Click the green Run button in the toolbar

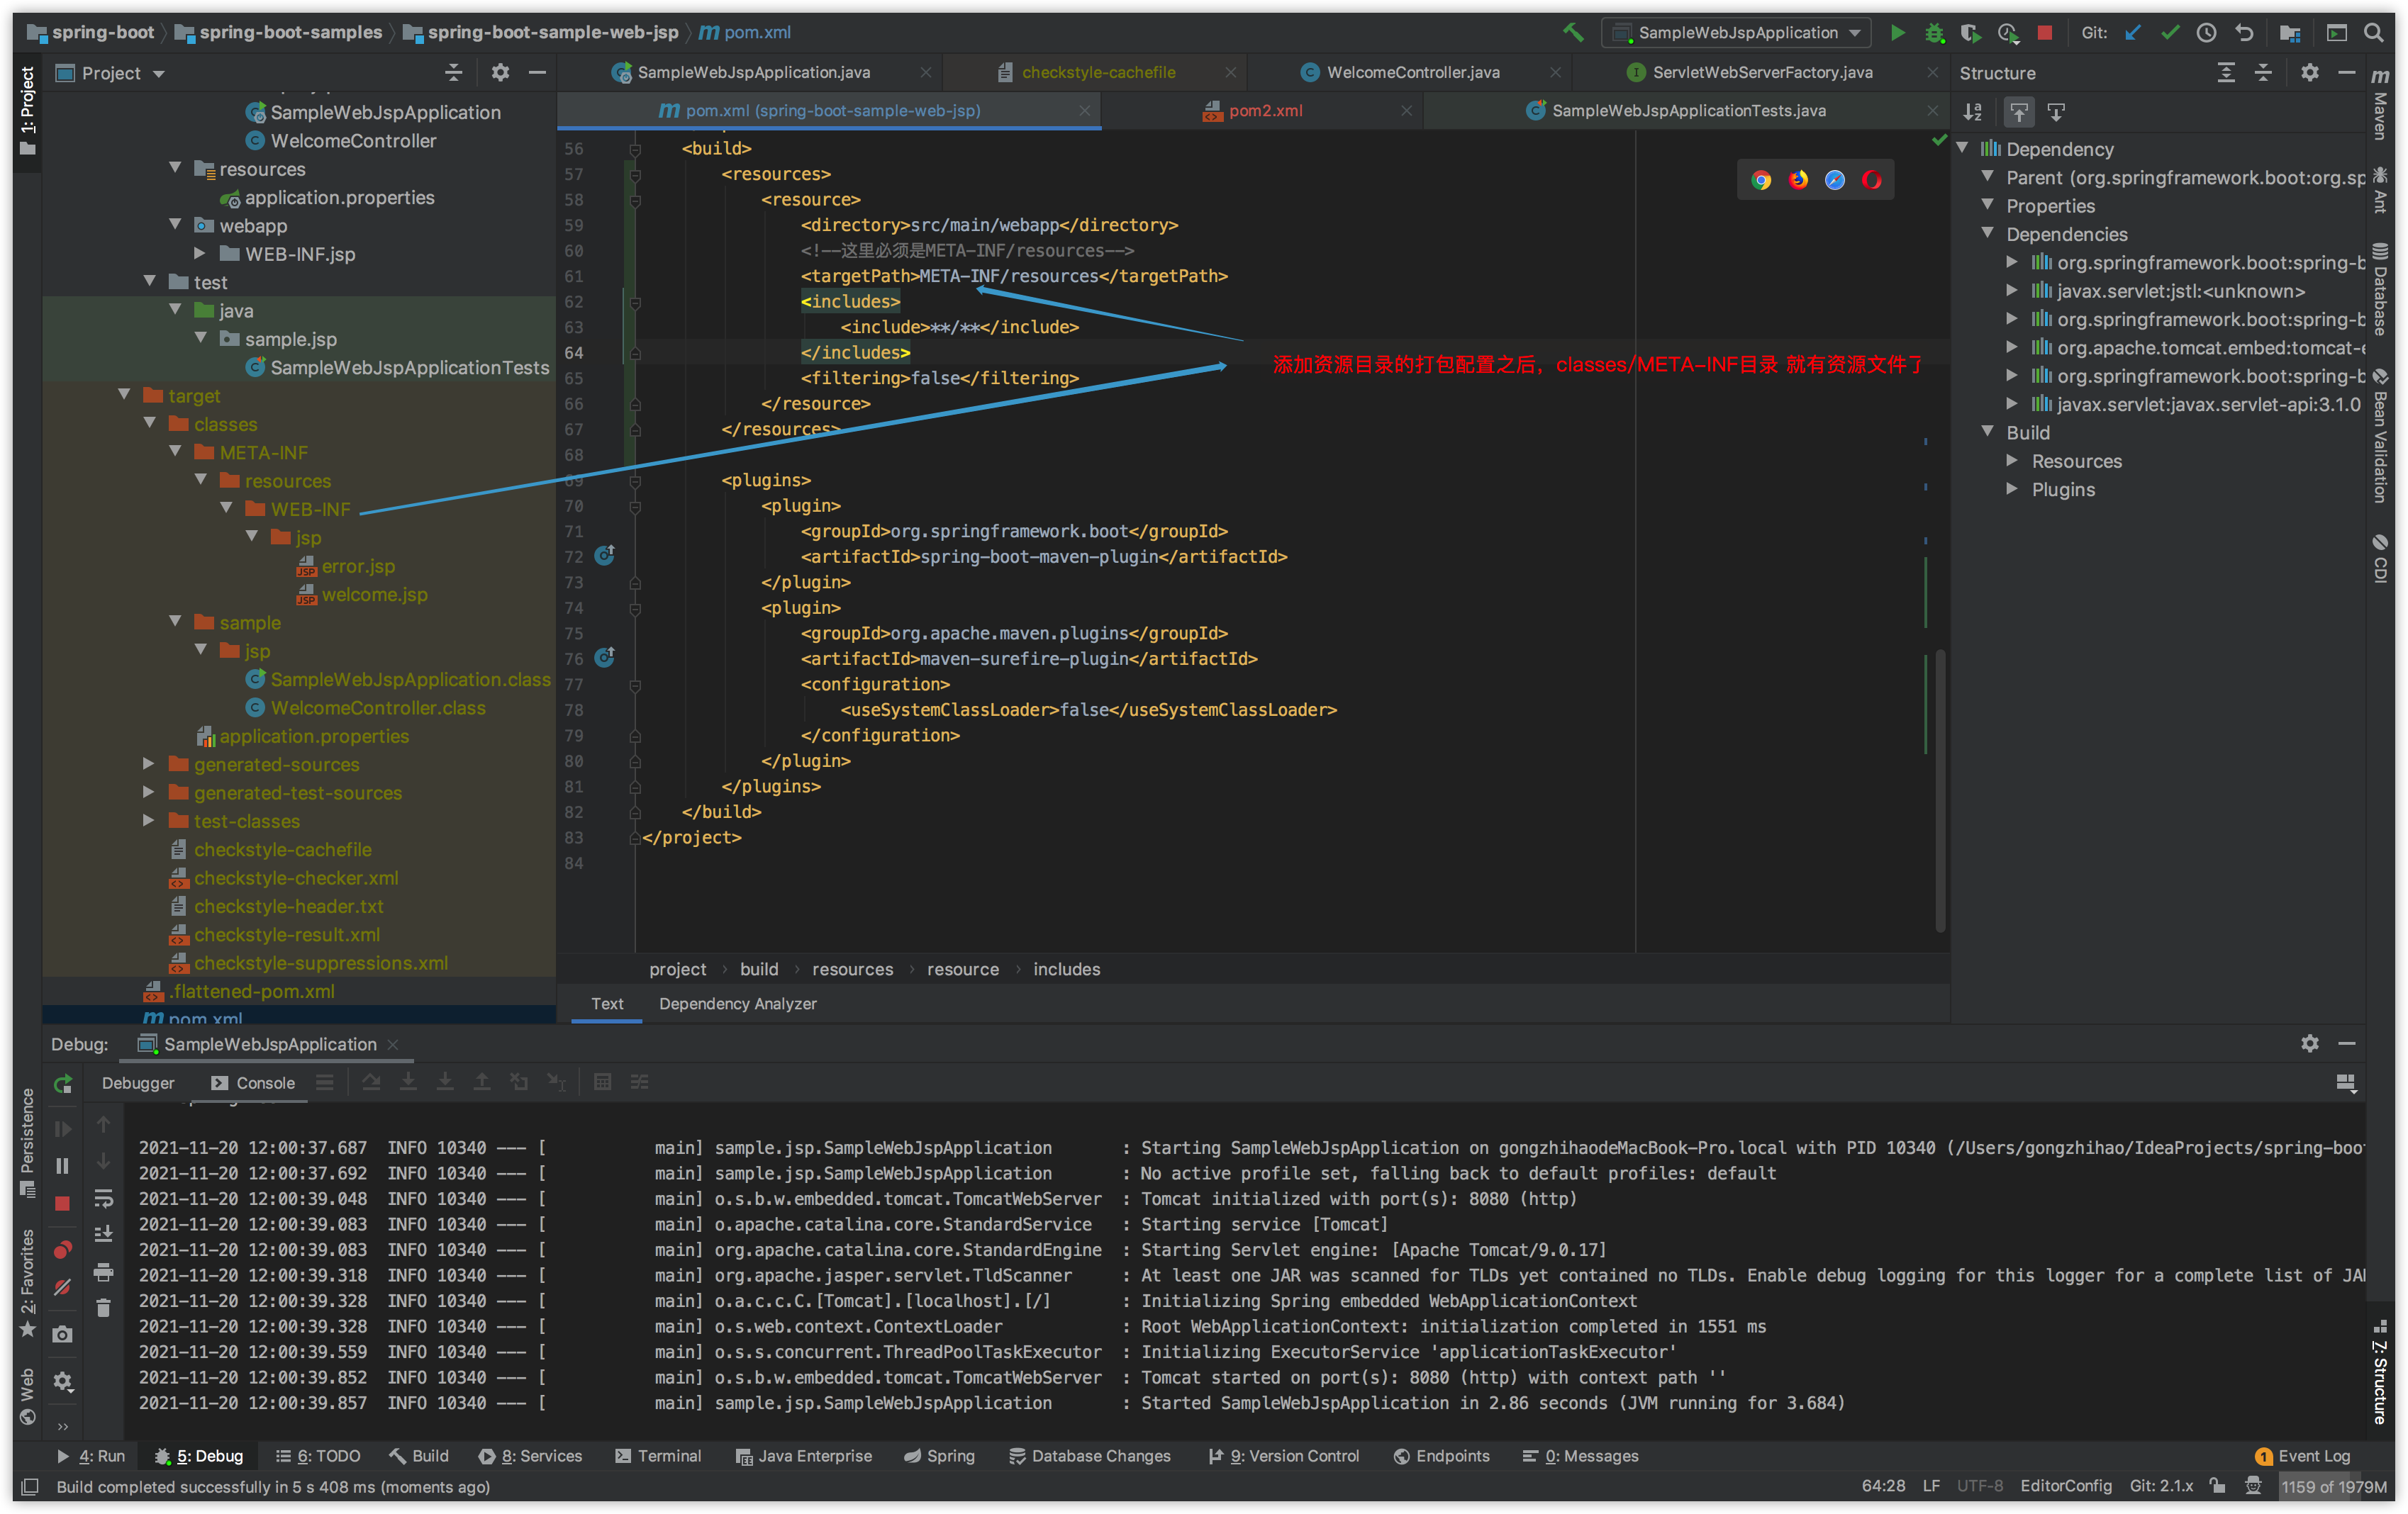click(x=1897, y=33)
